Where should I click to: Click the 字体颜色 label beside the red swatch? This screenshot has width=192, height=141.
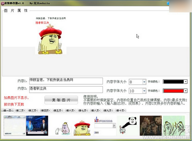click(x=154, y=91)
